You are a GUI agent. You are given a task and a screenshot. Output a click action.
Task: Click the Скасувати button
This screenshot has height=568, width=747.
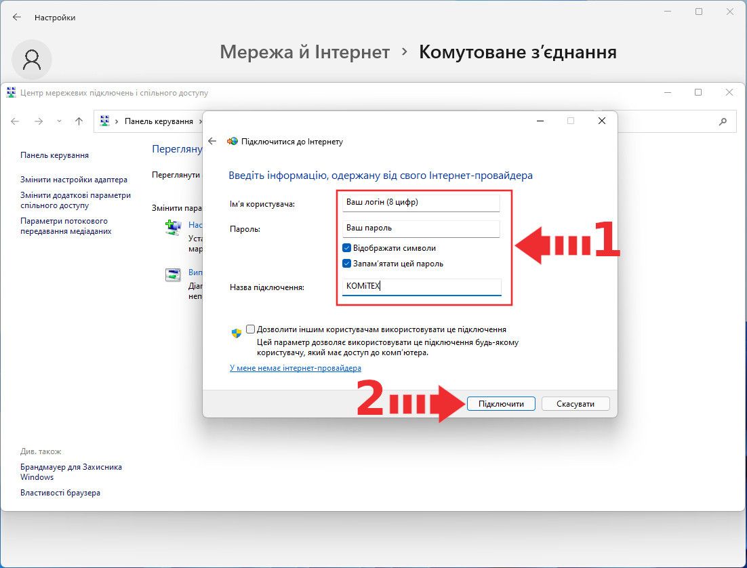click(576, 403)
